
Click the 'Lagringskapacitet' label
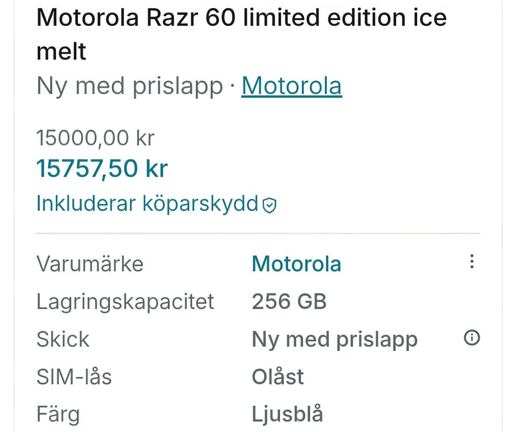point(125,302)
